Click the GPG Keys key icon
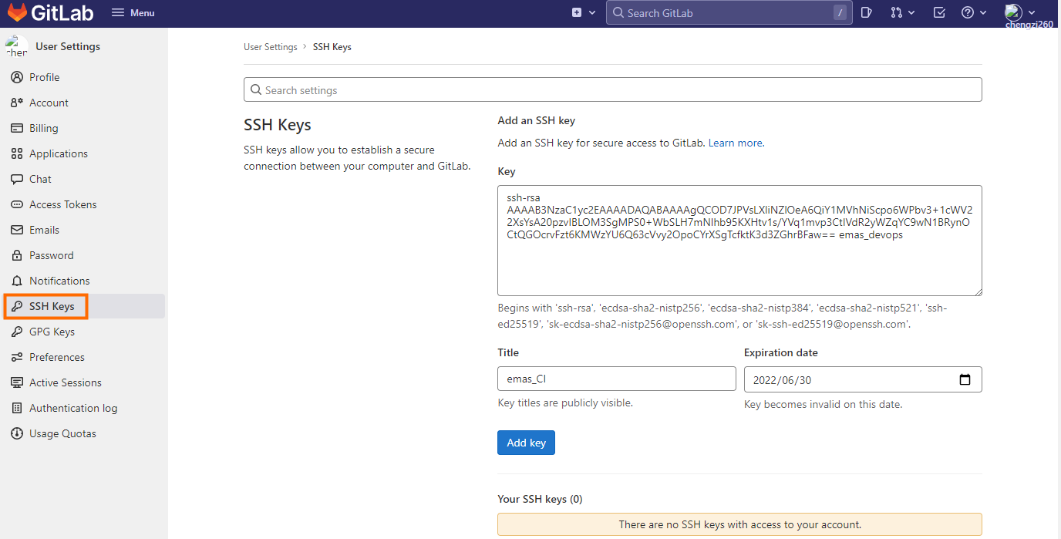The width and height of the screenshot is (1061, 539). (x=17, y=332)
